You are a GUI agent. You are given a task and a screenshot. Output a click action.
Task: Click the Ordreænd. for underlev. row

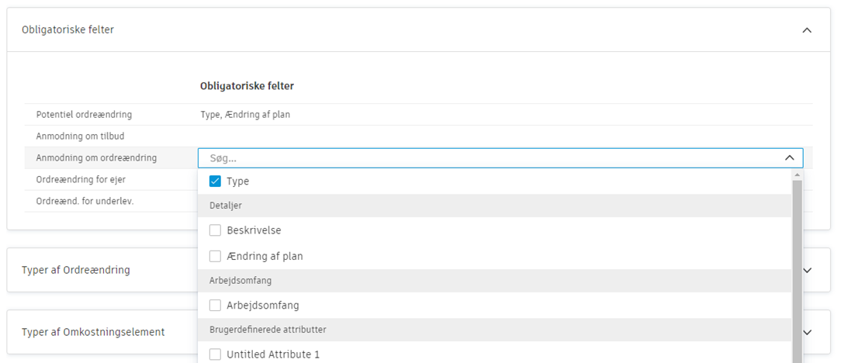click(x=79, y=202)
